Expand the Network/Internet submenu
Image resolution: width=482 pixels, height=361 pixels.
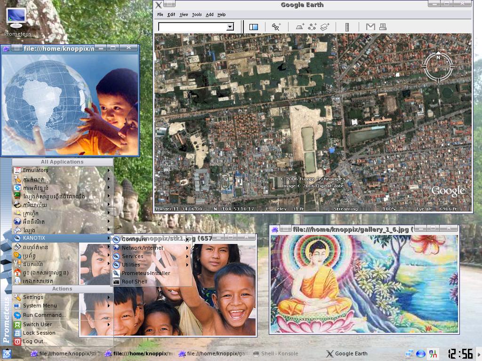[152, 248]
